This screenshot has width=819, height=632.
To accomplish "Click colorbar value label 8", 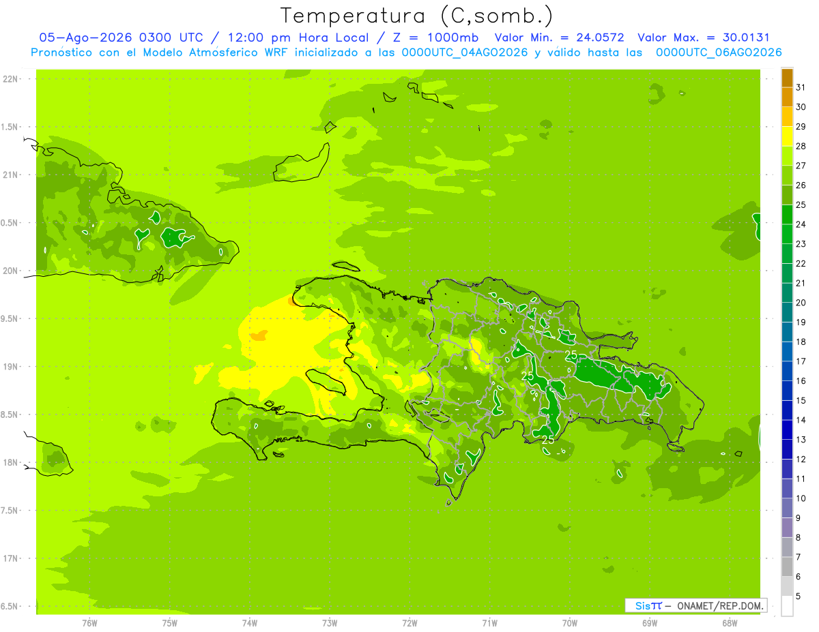I will (798, 537).
